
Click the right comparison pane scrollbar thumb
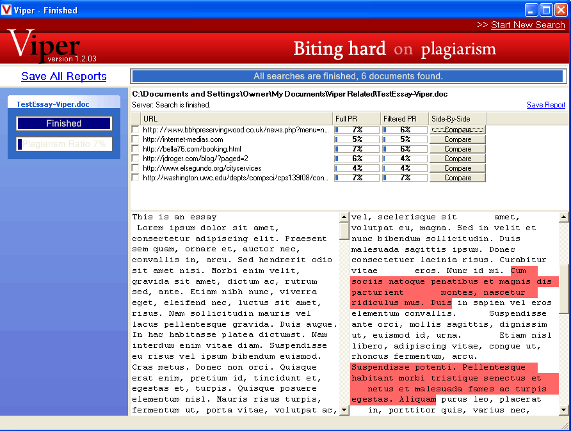pos(563,289)
